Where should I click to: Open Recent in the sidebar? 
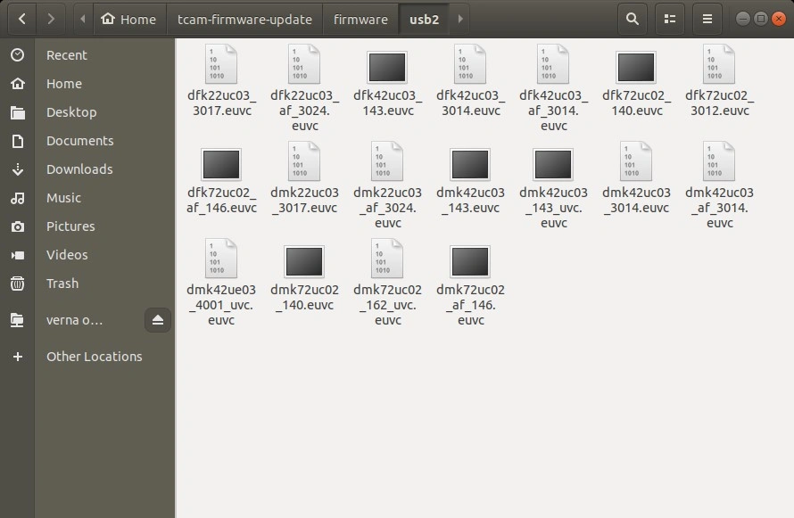tap(67, 55)
